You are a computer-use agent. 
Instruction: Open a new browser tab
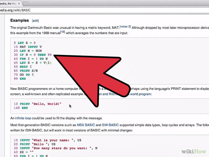(x=27, y=4)
